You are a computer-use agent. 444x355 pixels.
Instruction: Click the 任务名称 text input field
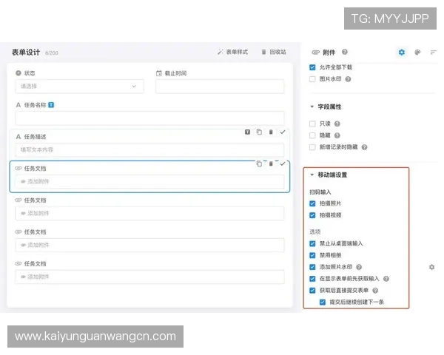click(x=149, y=118)
